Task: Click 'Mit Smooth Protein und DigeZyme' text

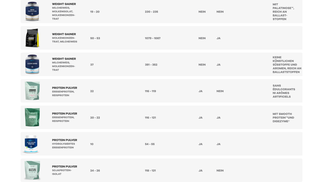Action: pos(283,118)
